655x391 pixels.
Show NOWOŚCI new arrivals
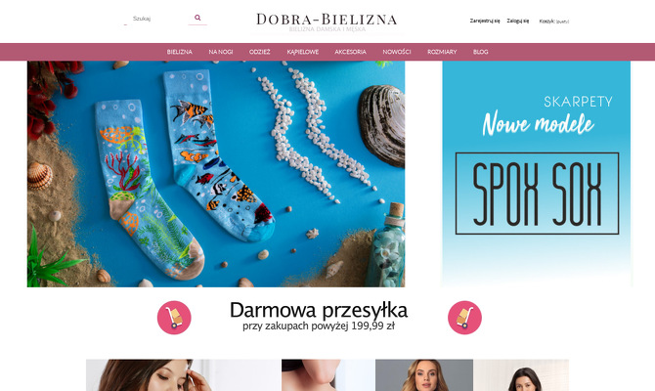coord(397,52)
